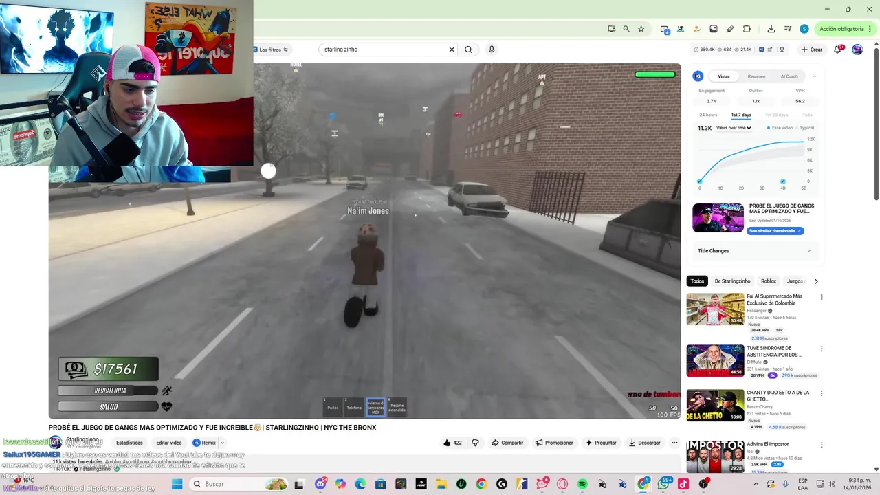Open the eyedropper color picker extension
Viewport: 880px width, 495px height.
(x=730, y=29)
